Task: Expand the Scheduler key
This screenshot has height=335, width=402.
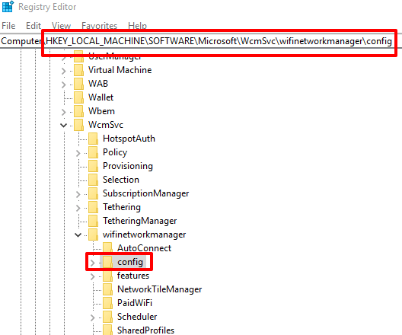Action: pos(93,317)
